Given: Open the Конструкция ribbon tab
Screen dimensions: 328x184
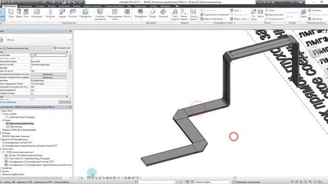Looking at the screenshot, I should point(26,6).
